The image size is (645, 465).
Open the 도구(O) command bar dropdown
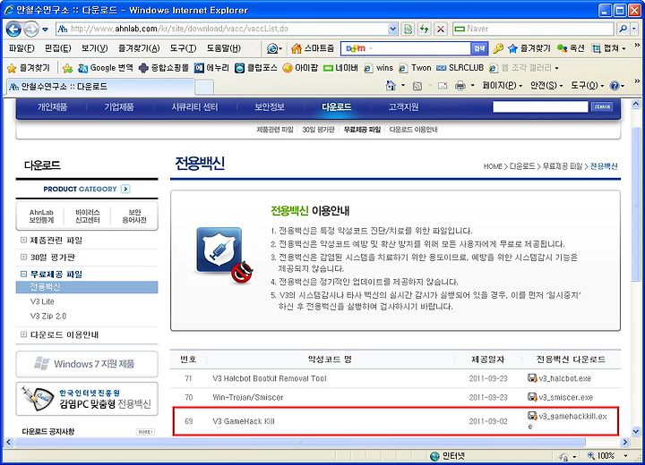click(587, 86)
